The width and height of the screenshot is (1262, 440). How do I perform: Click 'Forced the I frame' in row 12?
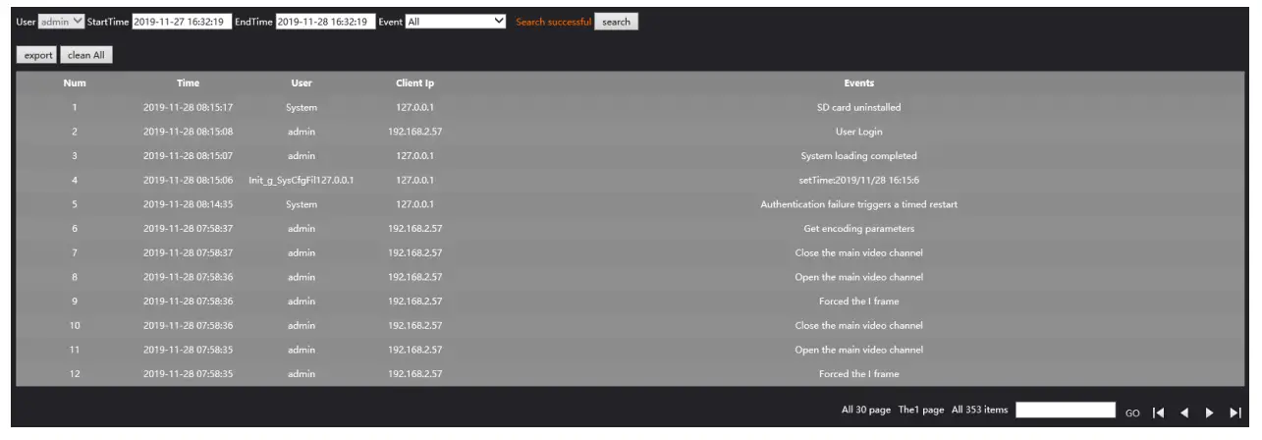click(x=859, y=373)
